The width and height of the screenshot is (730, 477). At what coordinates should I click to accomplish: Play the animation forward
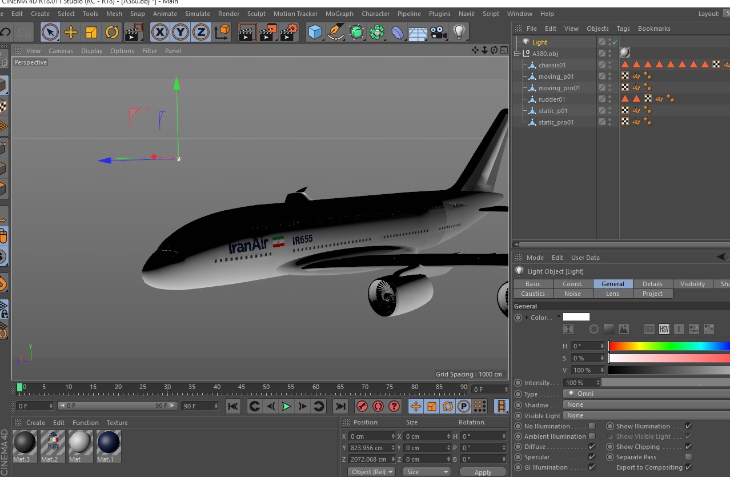tap(287, 406)
